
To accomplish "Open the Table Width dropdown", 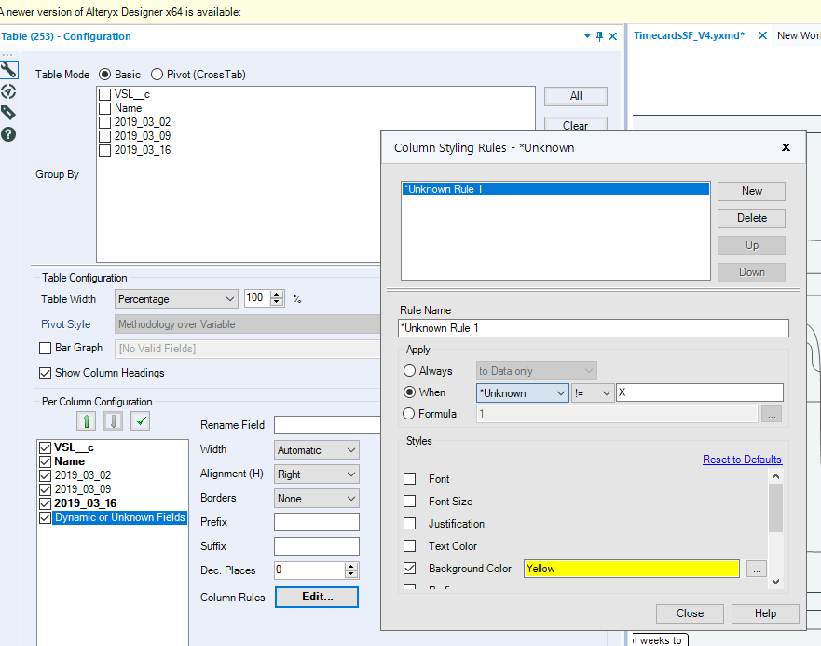I will click(231, 298).
